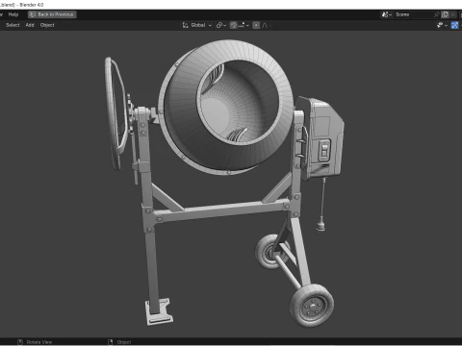Click the "Blender 4.0" title bar text

32,5
